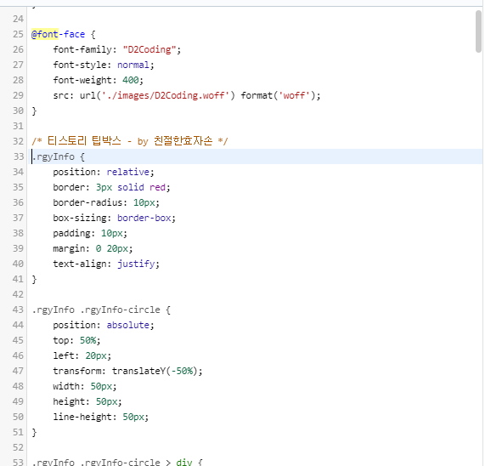
Task: Click line number 25 in gutter
Action: pos(18,34)
